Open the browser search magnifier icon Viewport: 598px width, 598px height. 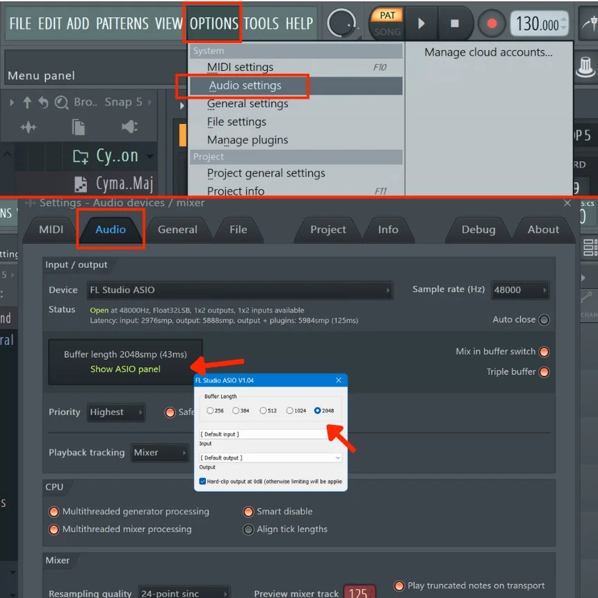[x=61, y=102]
